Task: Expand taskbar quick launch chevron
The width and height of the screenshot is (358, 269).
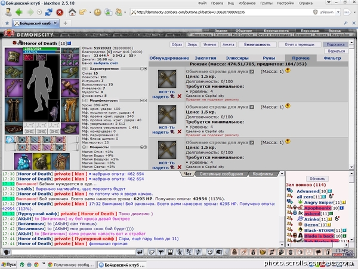Action: click(x=44, y=263)
